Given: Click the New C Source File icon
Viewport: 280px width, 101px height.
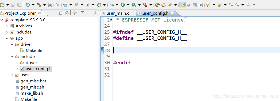Looking at the screenshot, I should coord(88,5).
